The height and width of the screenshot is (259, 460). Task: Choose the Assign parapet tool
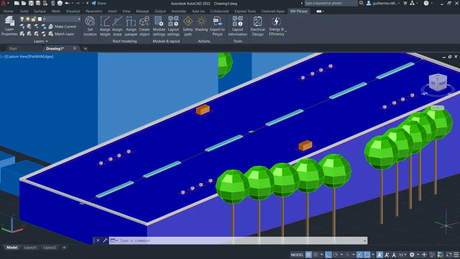(131, 26)
